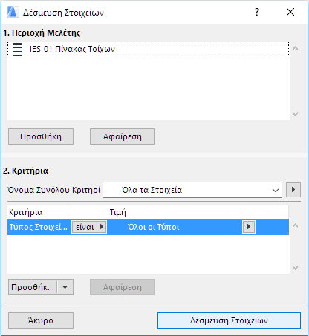This screenshot has height=336, width=309.
Task: Click the upper list scroll down arrow
Action: tap(295, 114)
